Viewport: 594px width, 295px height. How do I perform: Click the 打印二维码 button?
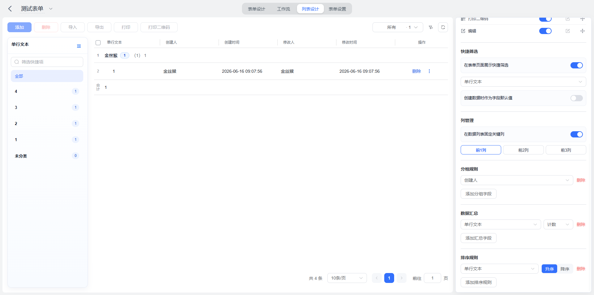[x=159, y=27]
